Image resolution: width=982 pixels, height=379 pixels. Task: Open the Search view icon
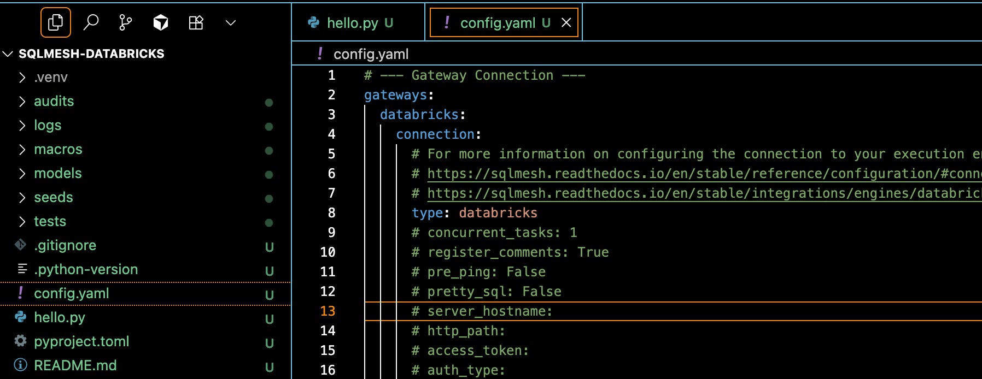click(91, 22)
